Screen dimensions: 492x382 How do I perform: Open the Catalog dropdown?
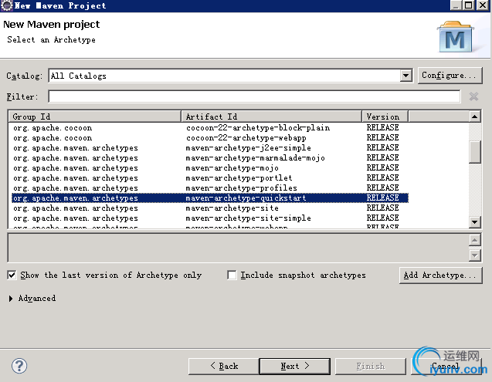tap(406, 76)
